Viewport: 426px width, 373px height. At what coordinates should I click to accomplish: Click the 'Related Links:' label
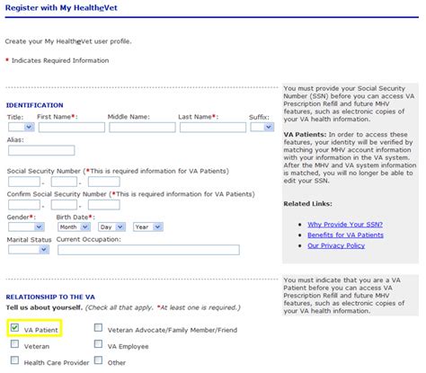(307, 204)
